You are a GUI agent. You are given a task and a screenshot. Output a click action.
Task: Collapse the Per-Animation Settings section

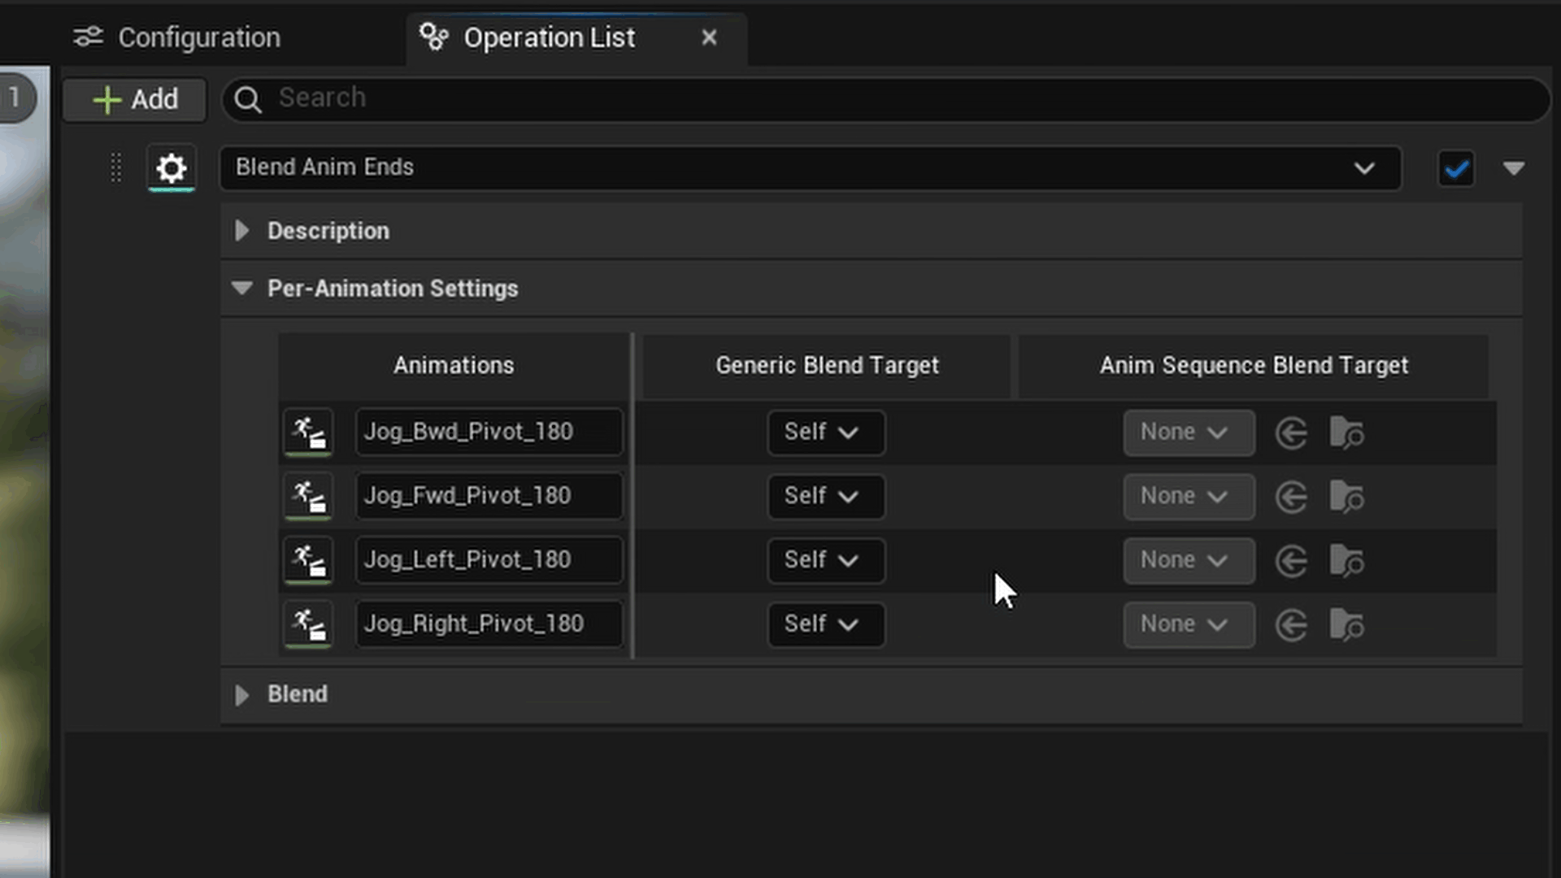[241, 288]
